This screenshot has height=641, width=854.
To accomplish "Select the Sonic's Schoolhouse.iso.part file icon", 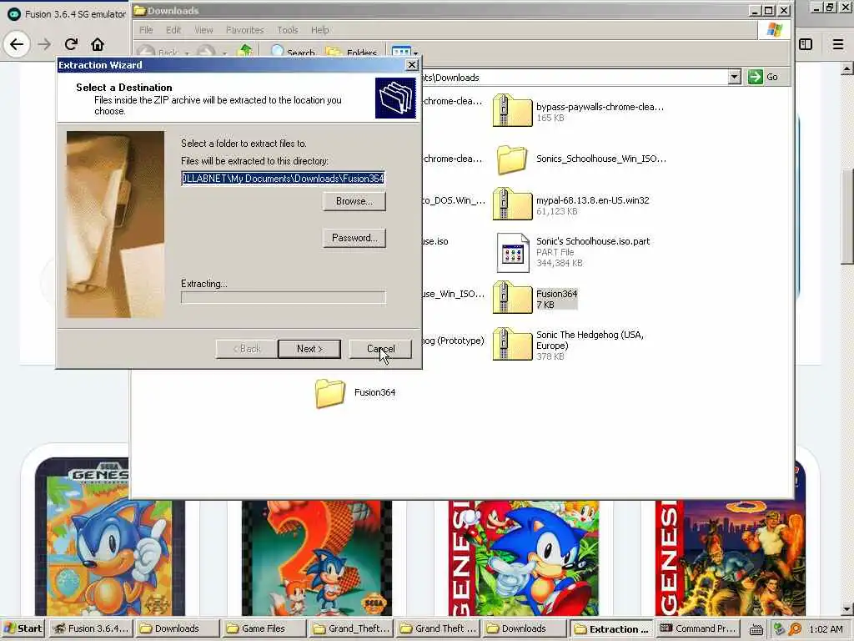I will pos(513,253).
